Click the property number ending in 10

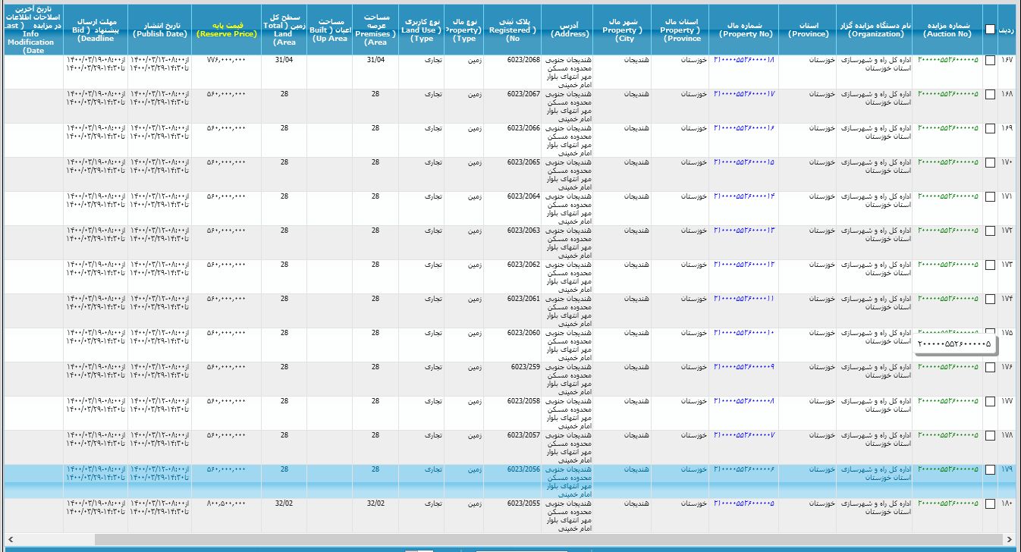(744, 333)
